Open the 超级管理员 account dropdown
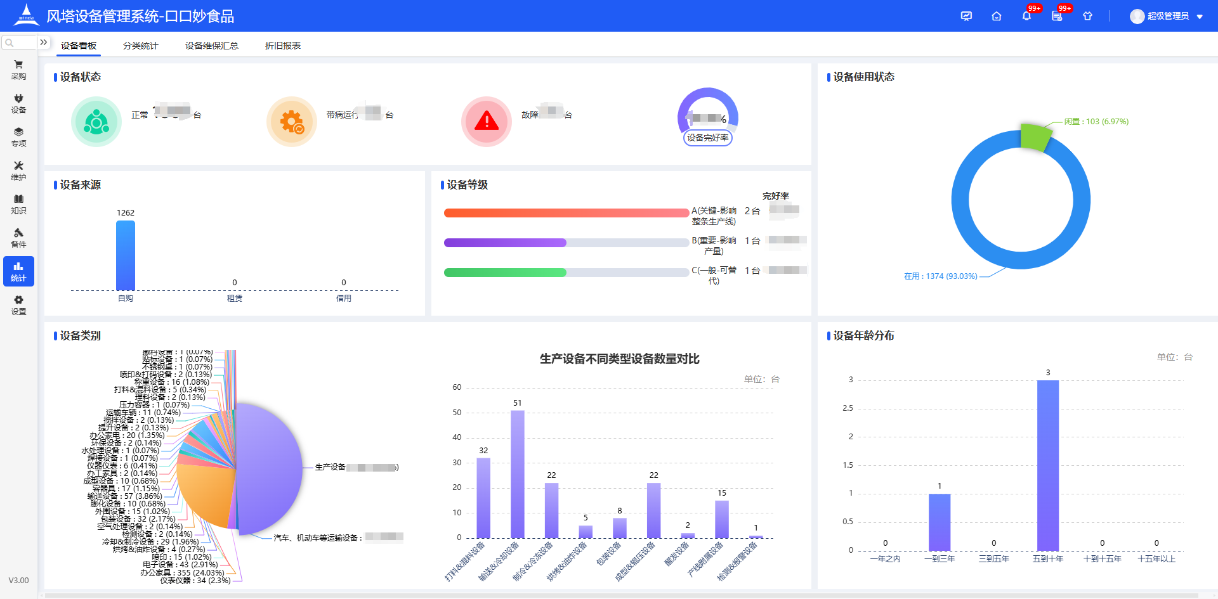 pos(1167,16)
